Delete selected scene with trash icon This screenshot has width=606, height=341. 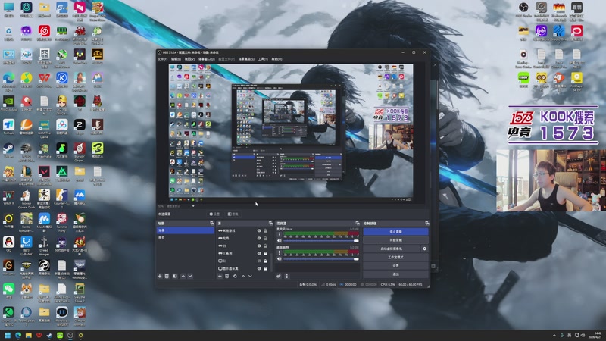click(167, 276)
